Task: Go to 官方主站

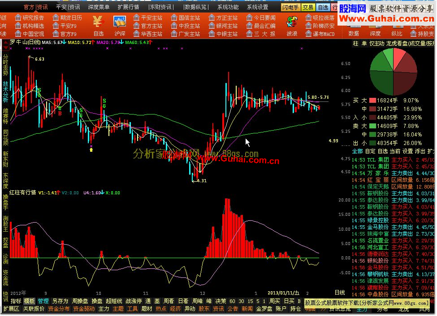Action: pyautogui.click(x=148, y=26)
